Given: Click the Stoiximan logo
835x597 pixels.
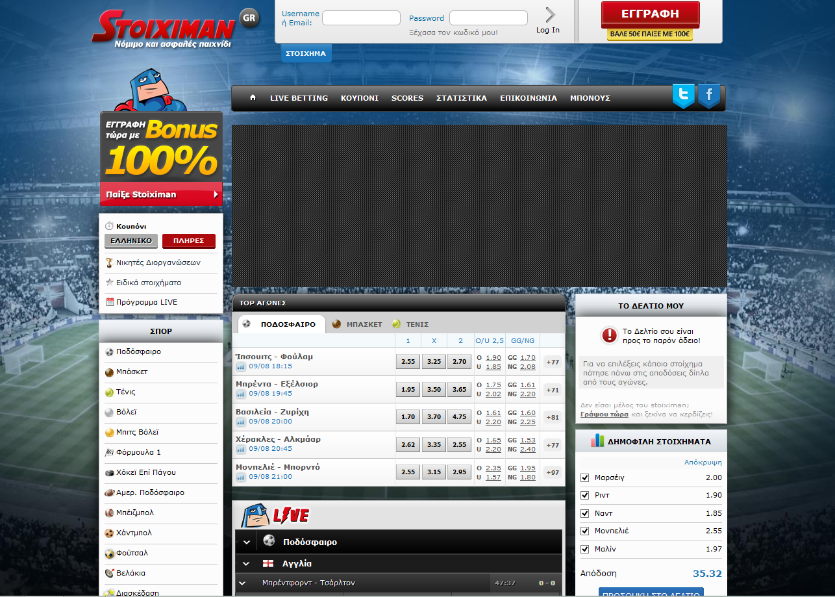Looking at the screenshot, I should 162,30.
